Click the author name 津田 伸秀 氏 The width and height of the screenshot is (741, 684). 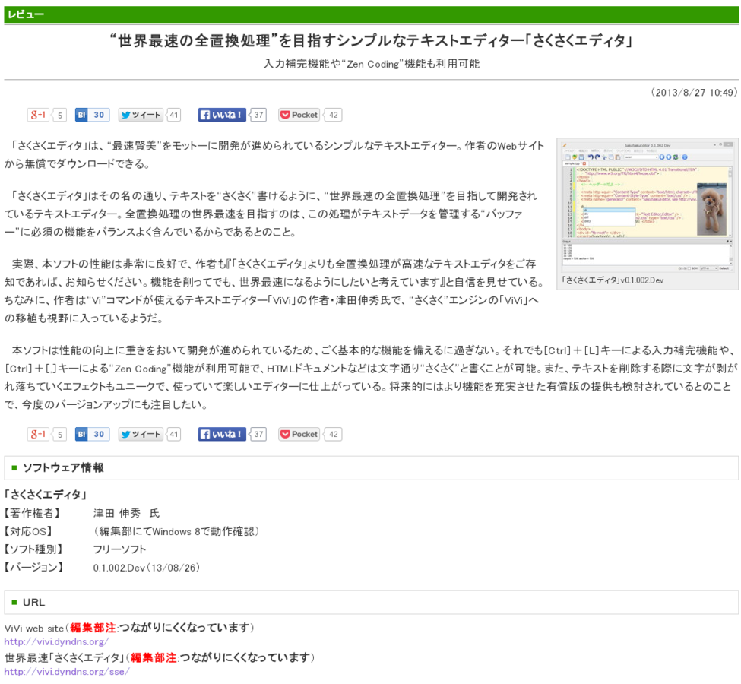(x=126, y=513)
